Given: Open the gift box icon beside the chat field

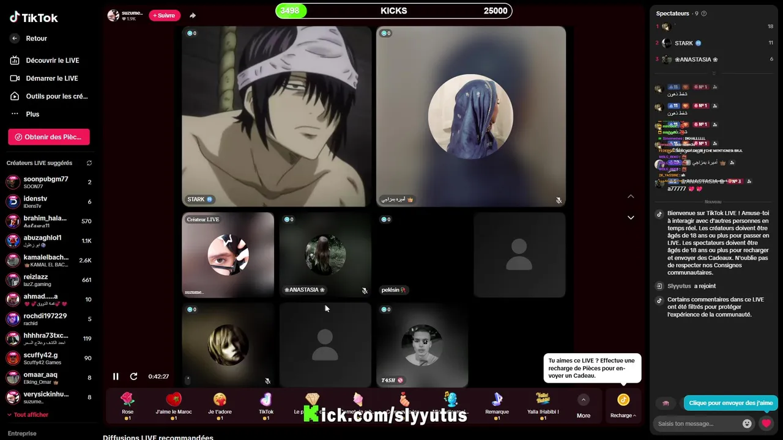Looking at the screenshot, I should tap(666, 403).
